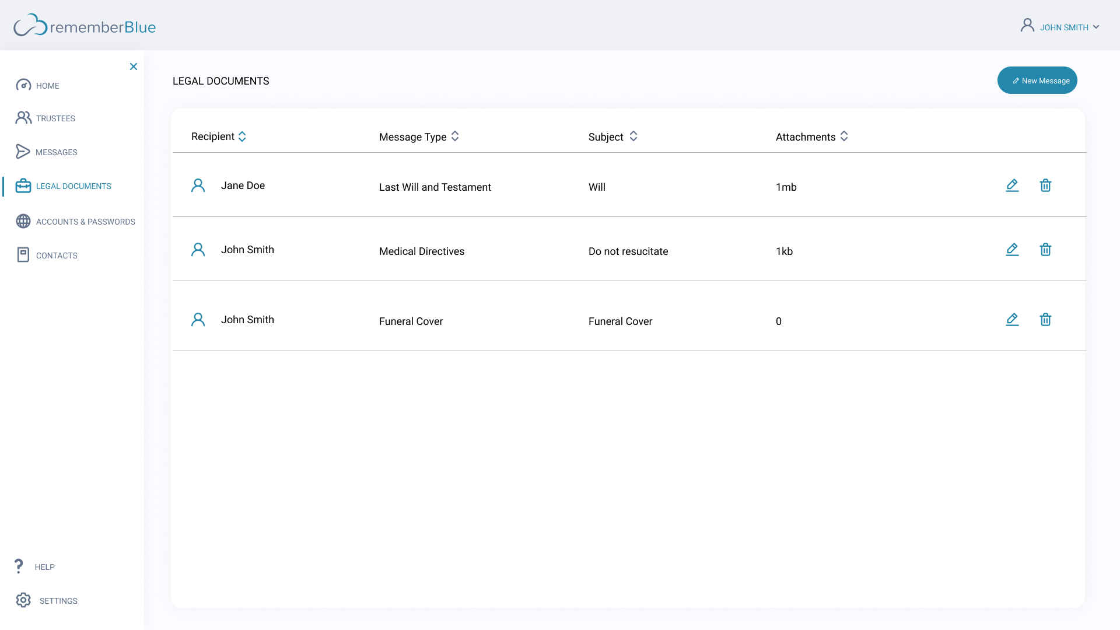
Task: Sort by Attachments column
Action: 844,136
